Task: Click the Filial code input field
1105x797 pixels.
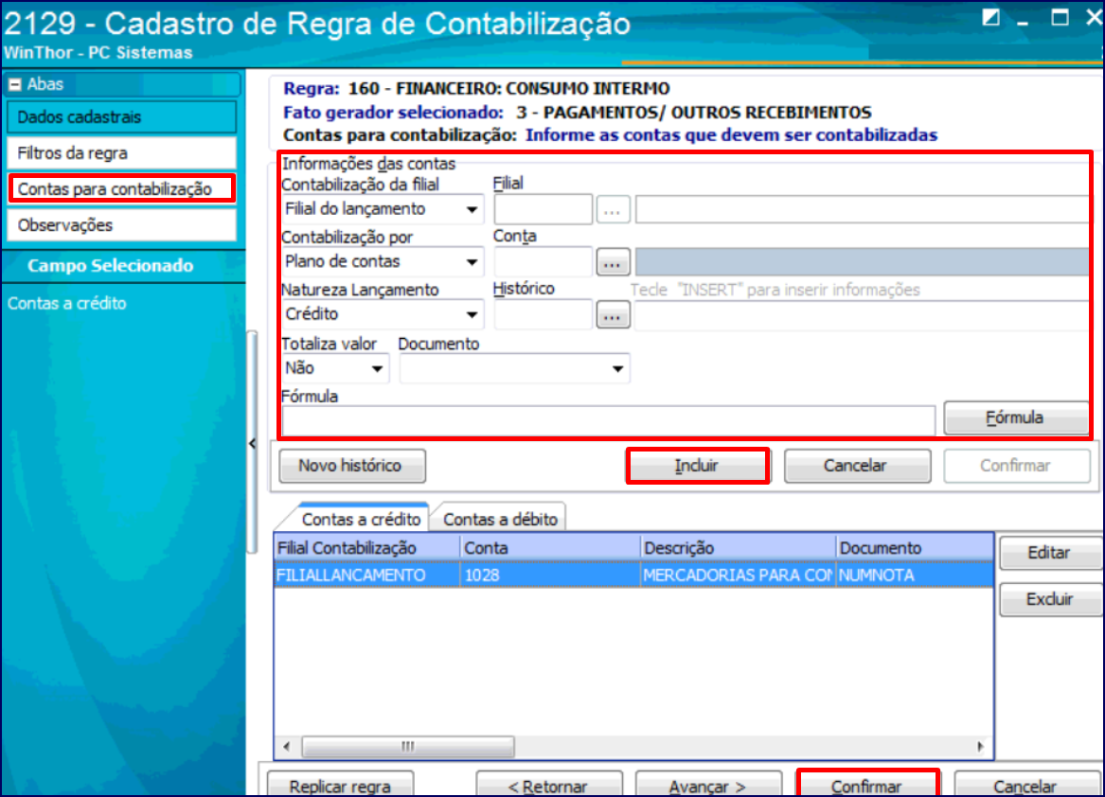Action: (543, 209)
